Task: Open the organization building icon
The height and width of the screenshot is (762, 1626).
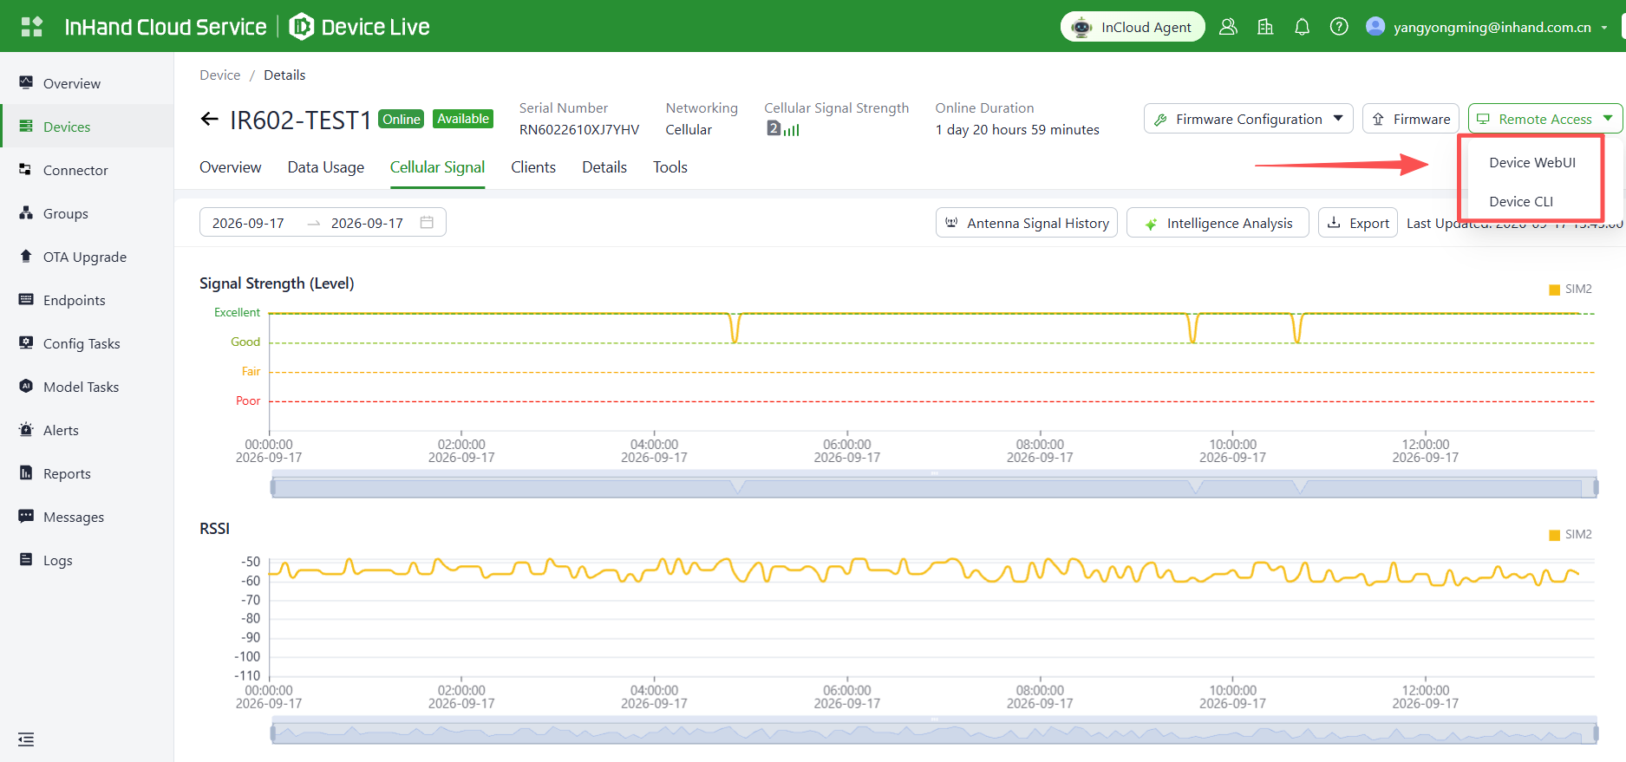Action: (1265, 27)
